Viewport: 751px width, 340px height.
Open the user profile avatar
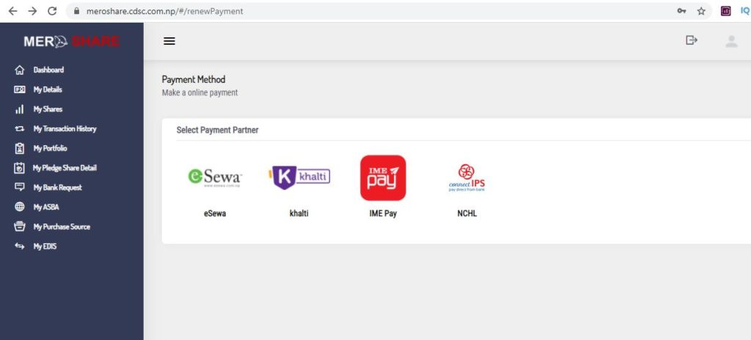tap(731, 41)
